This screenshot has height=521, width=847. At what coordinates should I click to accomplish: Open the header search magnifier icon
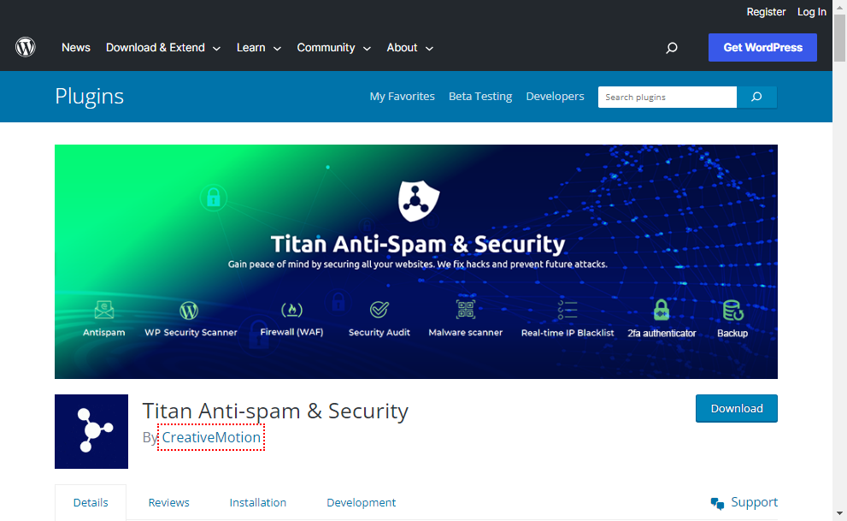pos(672,48)
